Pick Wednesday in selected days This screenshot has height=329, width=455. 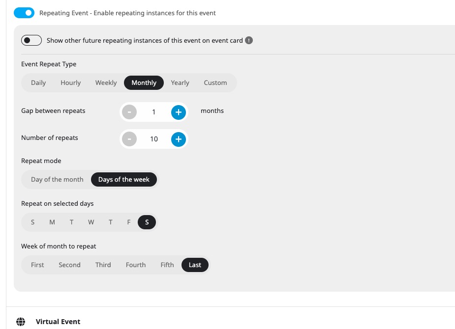pyautogui.click(x=91, y=222)
